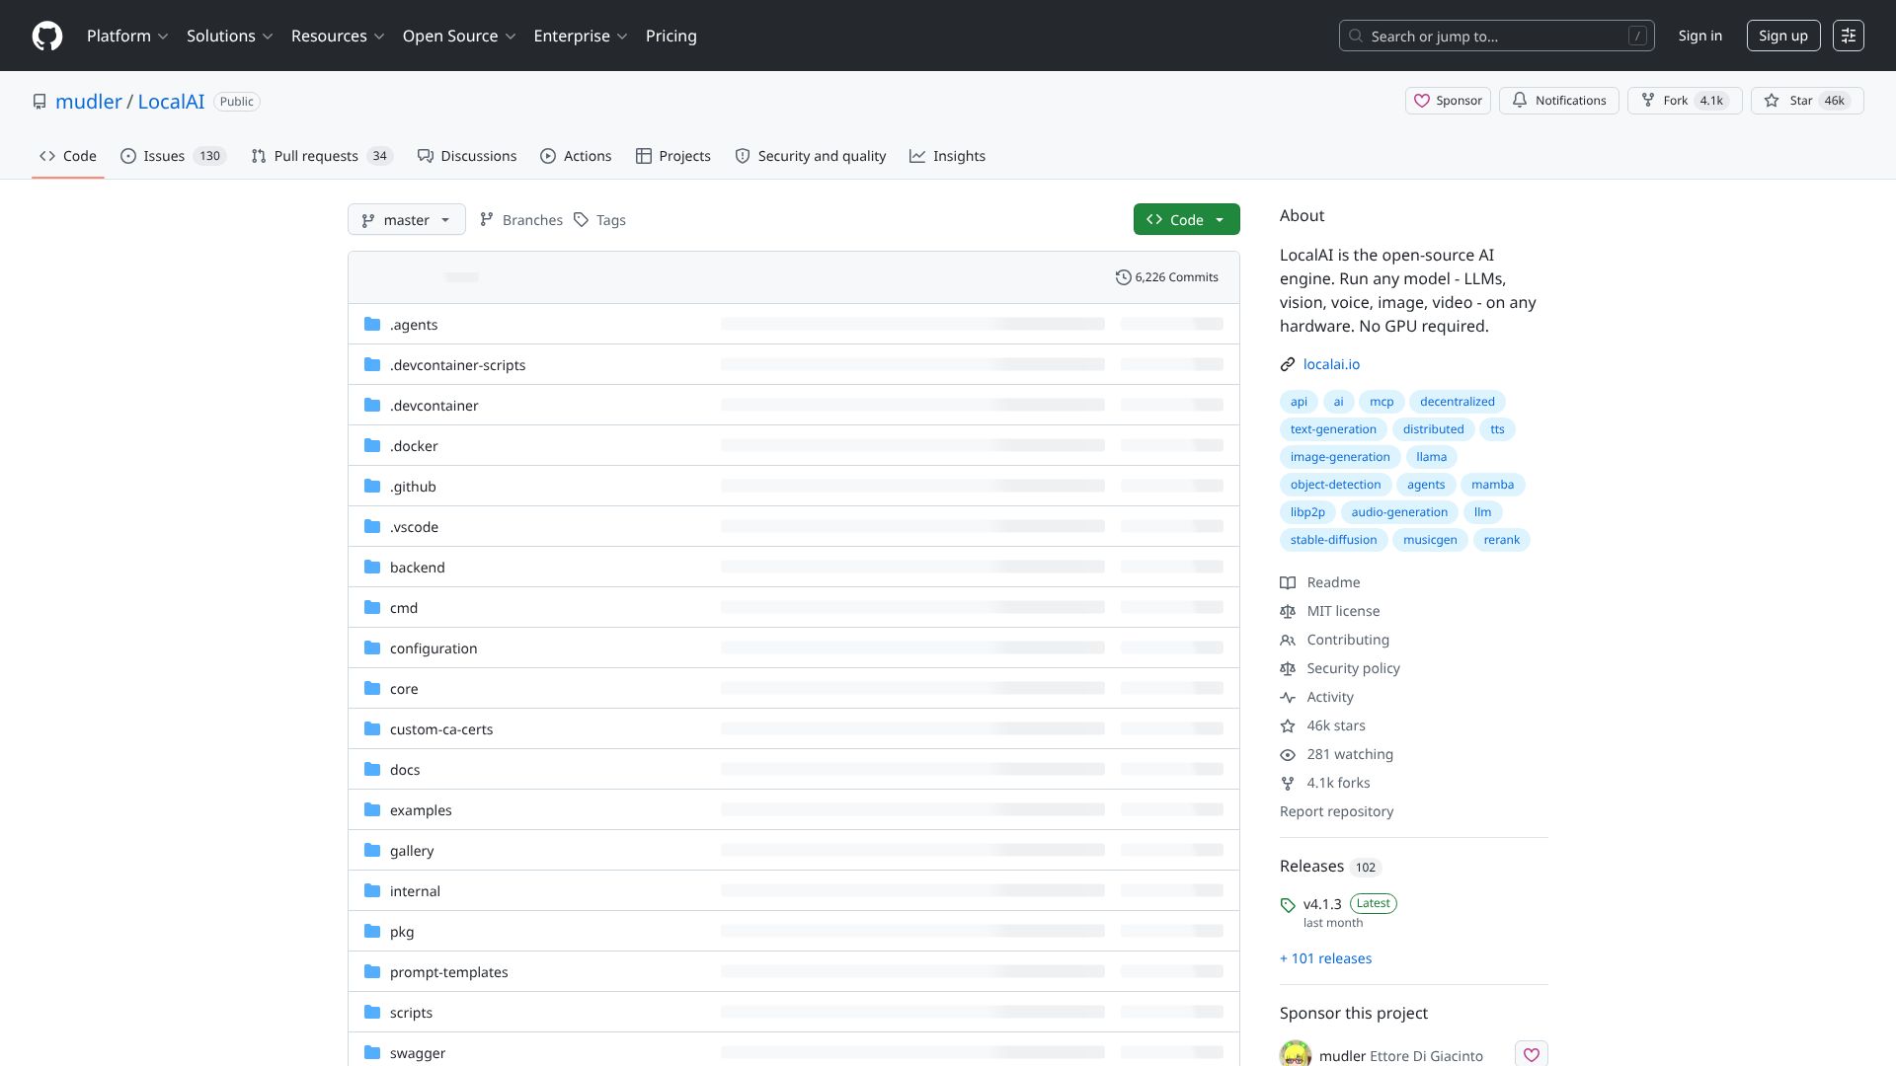
Task: Open the .devcontainer-scripts folder name
Action: pos(457,365)
